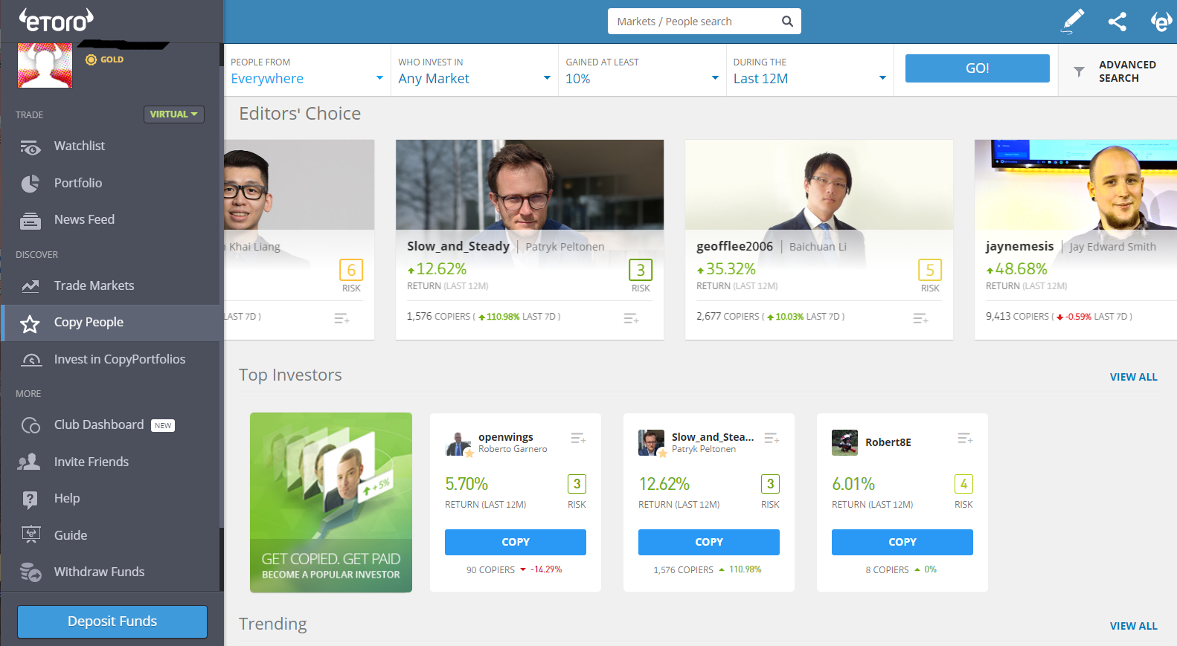Open Watchlist from sidebar
The image size is (1177, 646).
pos(110,146)
